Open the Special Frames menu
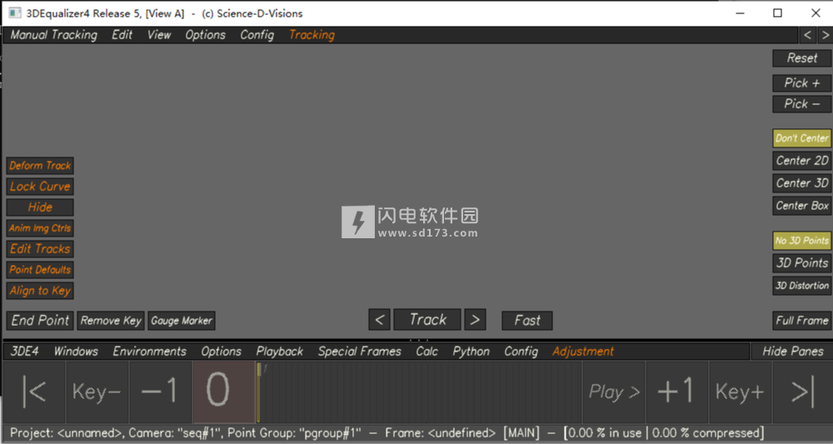Viewport: 833px width, 444px height. click(360, 352)
